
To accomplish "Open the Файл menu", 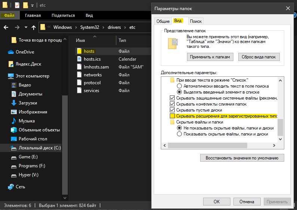I will click(9, 15).
